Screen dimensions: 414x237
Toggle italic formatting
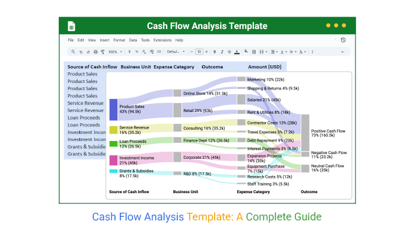click(221, 52)
